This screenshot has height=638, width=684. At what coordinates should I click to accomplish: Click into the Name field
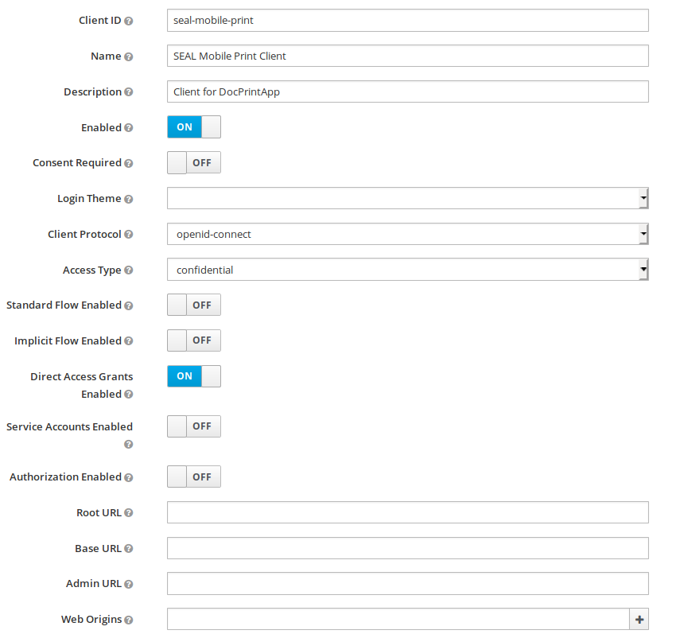point(407,56)
